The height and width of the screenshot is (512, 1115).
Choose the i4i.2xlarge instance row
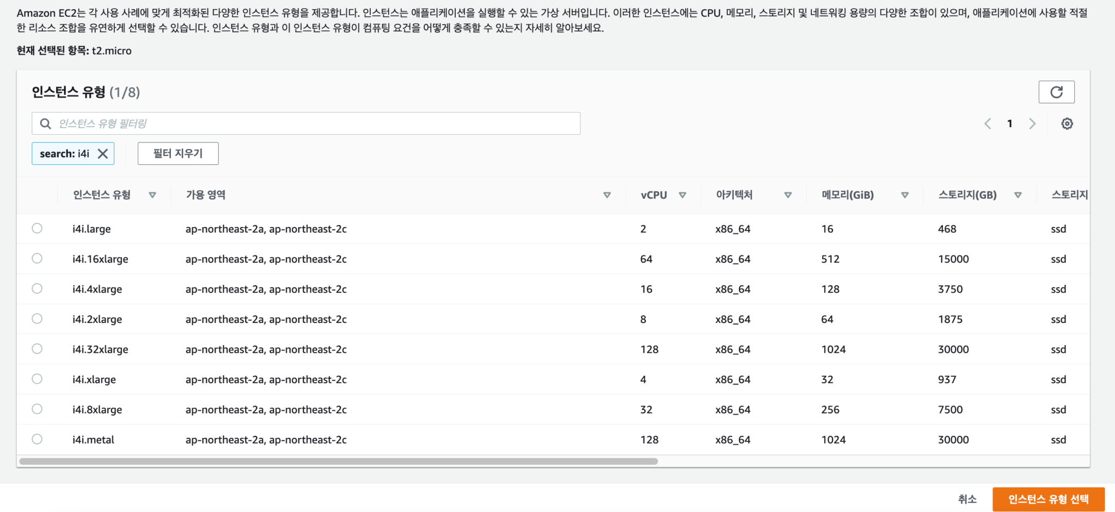pyautogui.click(x=37, y=319)
